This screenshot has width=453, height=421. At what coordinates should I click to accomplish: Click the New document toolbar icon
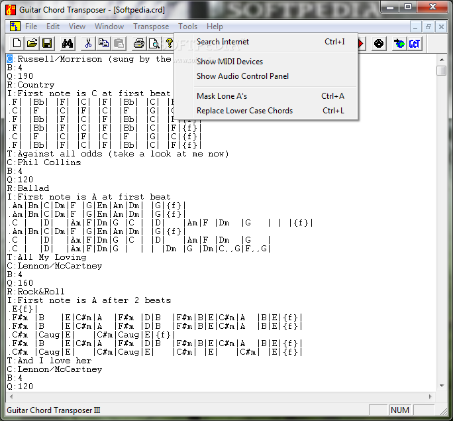point(17,44)
